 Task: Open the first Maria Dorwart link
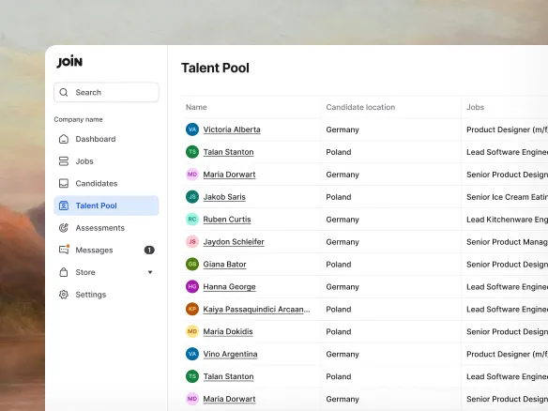[229, 175]
